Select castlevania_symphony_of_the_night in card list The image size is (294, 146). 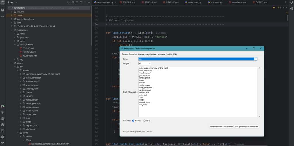tap(153, 68)
